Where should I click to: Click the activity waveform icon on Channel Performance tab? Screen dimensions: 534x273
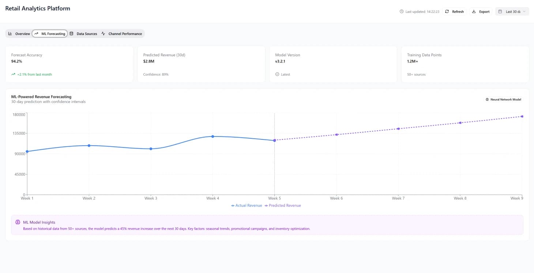pyautogui.click(x=103, y=33)
